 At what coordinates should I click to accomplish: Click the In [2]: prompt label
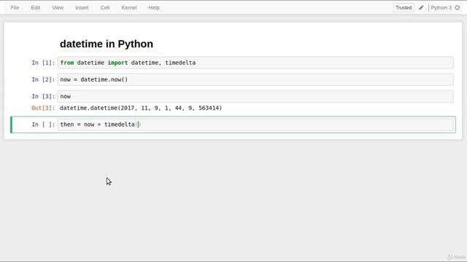44,79
